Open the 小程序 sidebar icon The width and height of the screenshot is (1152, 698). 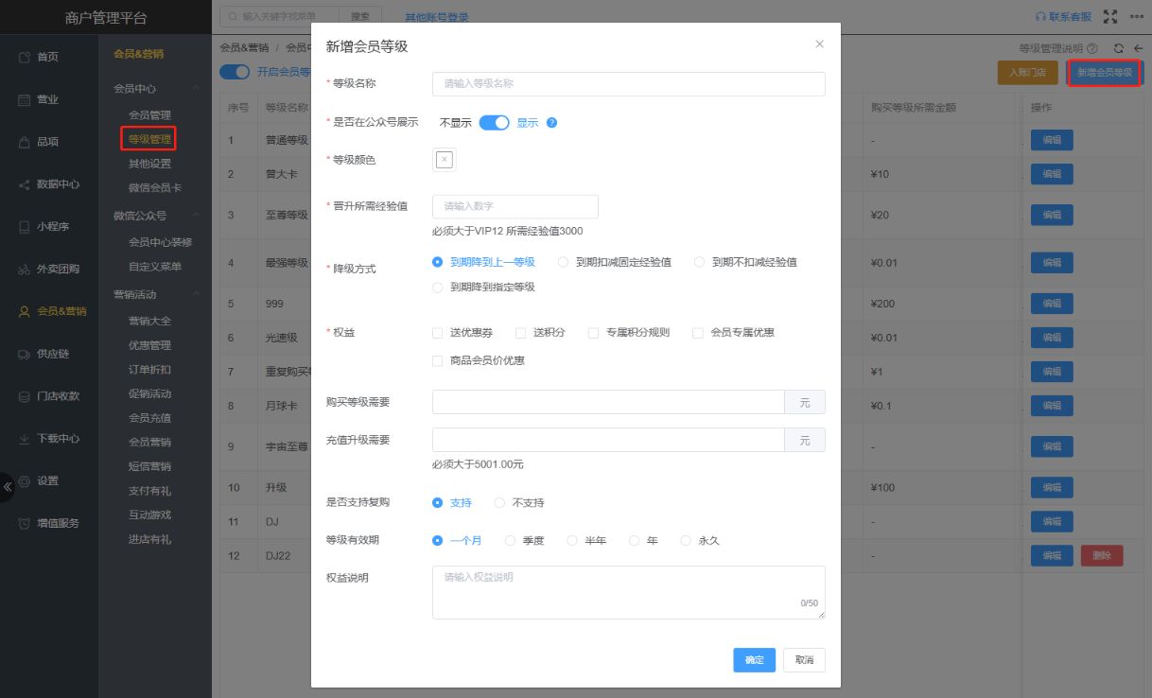[25, 227]
